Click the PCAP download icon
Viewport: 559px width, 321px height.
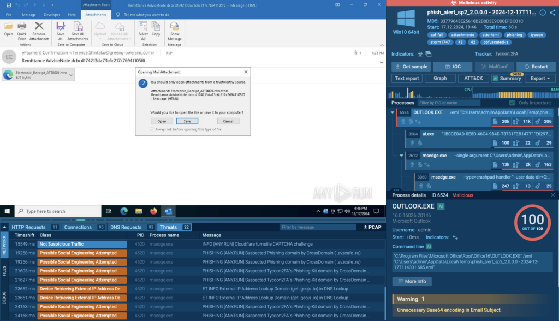pyautogui.click(x=365, y=227)
